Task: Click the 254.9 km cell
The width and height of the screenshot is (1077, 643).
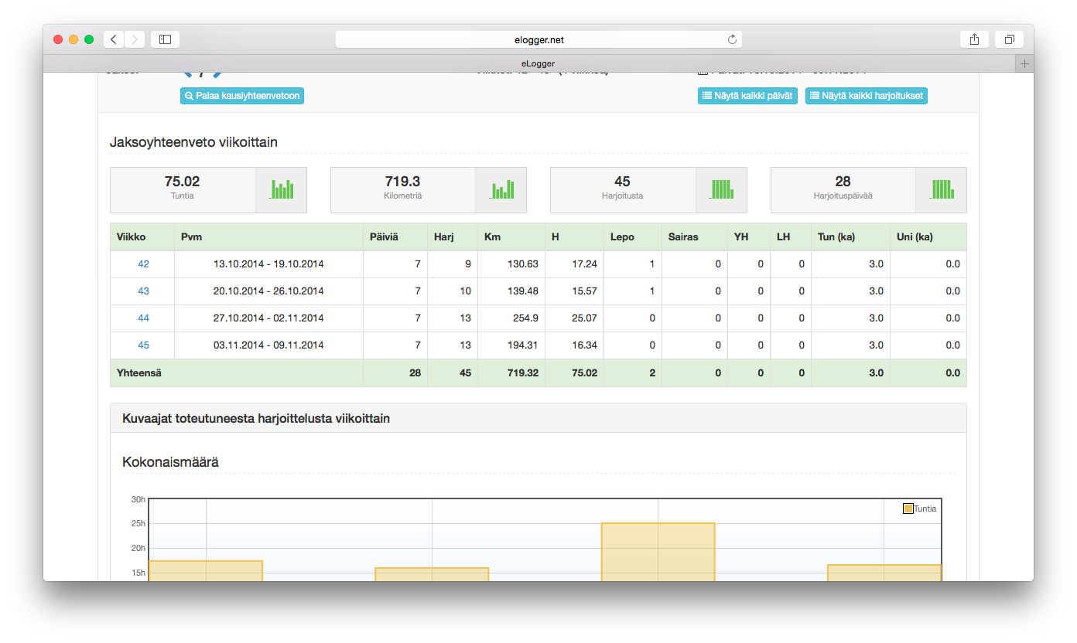Action: pyautogui.click(x=511, y=318)
